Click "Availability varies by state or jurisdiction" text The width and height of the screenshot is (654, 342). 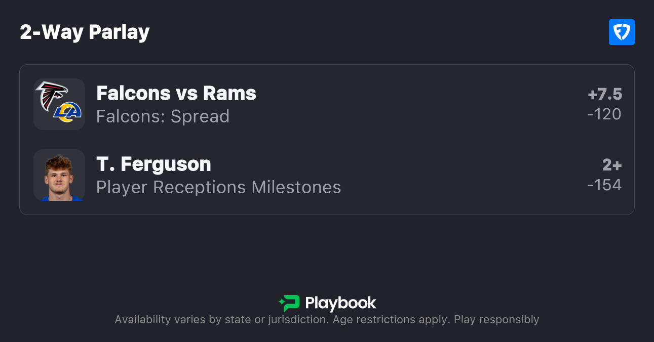coord(220,320)
